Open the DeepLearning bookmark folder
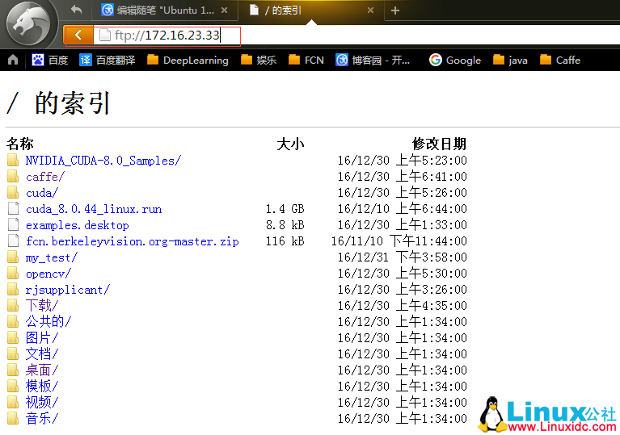This screenshot has width=620, height=435. [188, 60]
